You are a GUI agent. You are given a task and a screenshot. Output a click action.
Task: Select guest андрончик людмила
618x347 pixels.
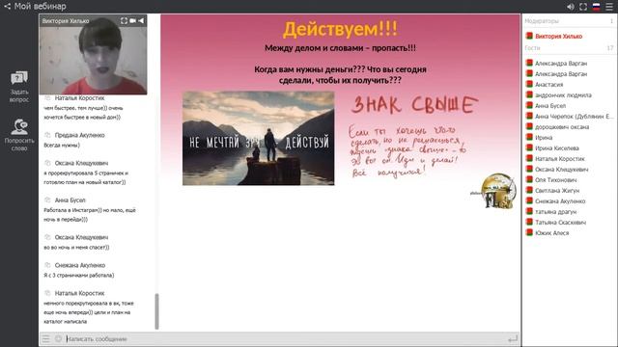click(x=563, y=95)
